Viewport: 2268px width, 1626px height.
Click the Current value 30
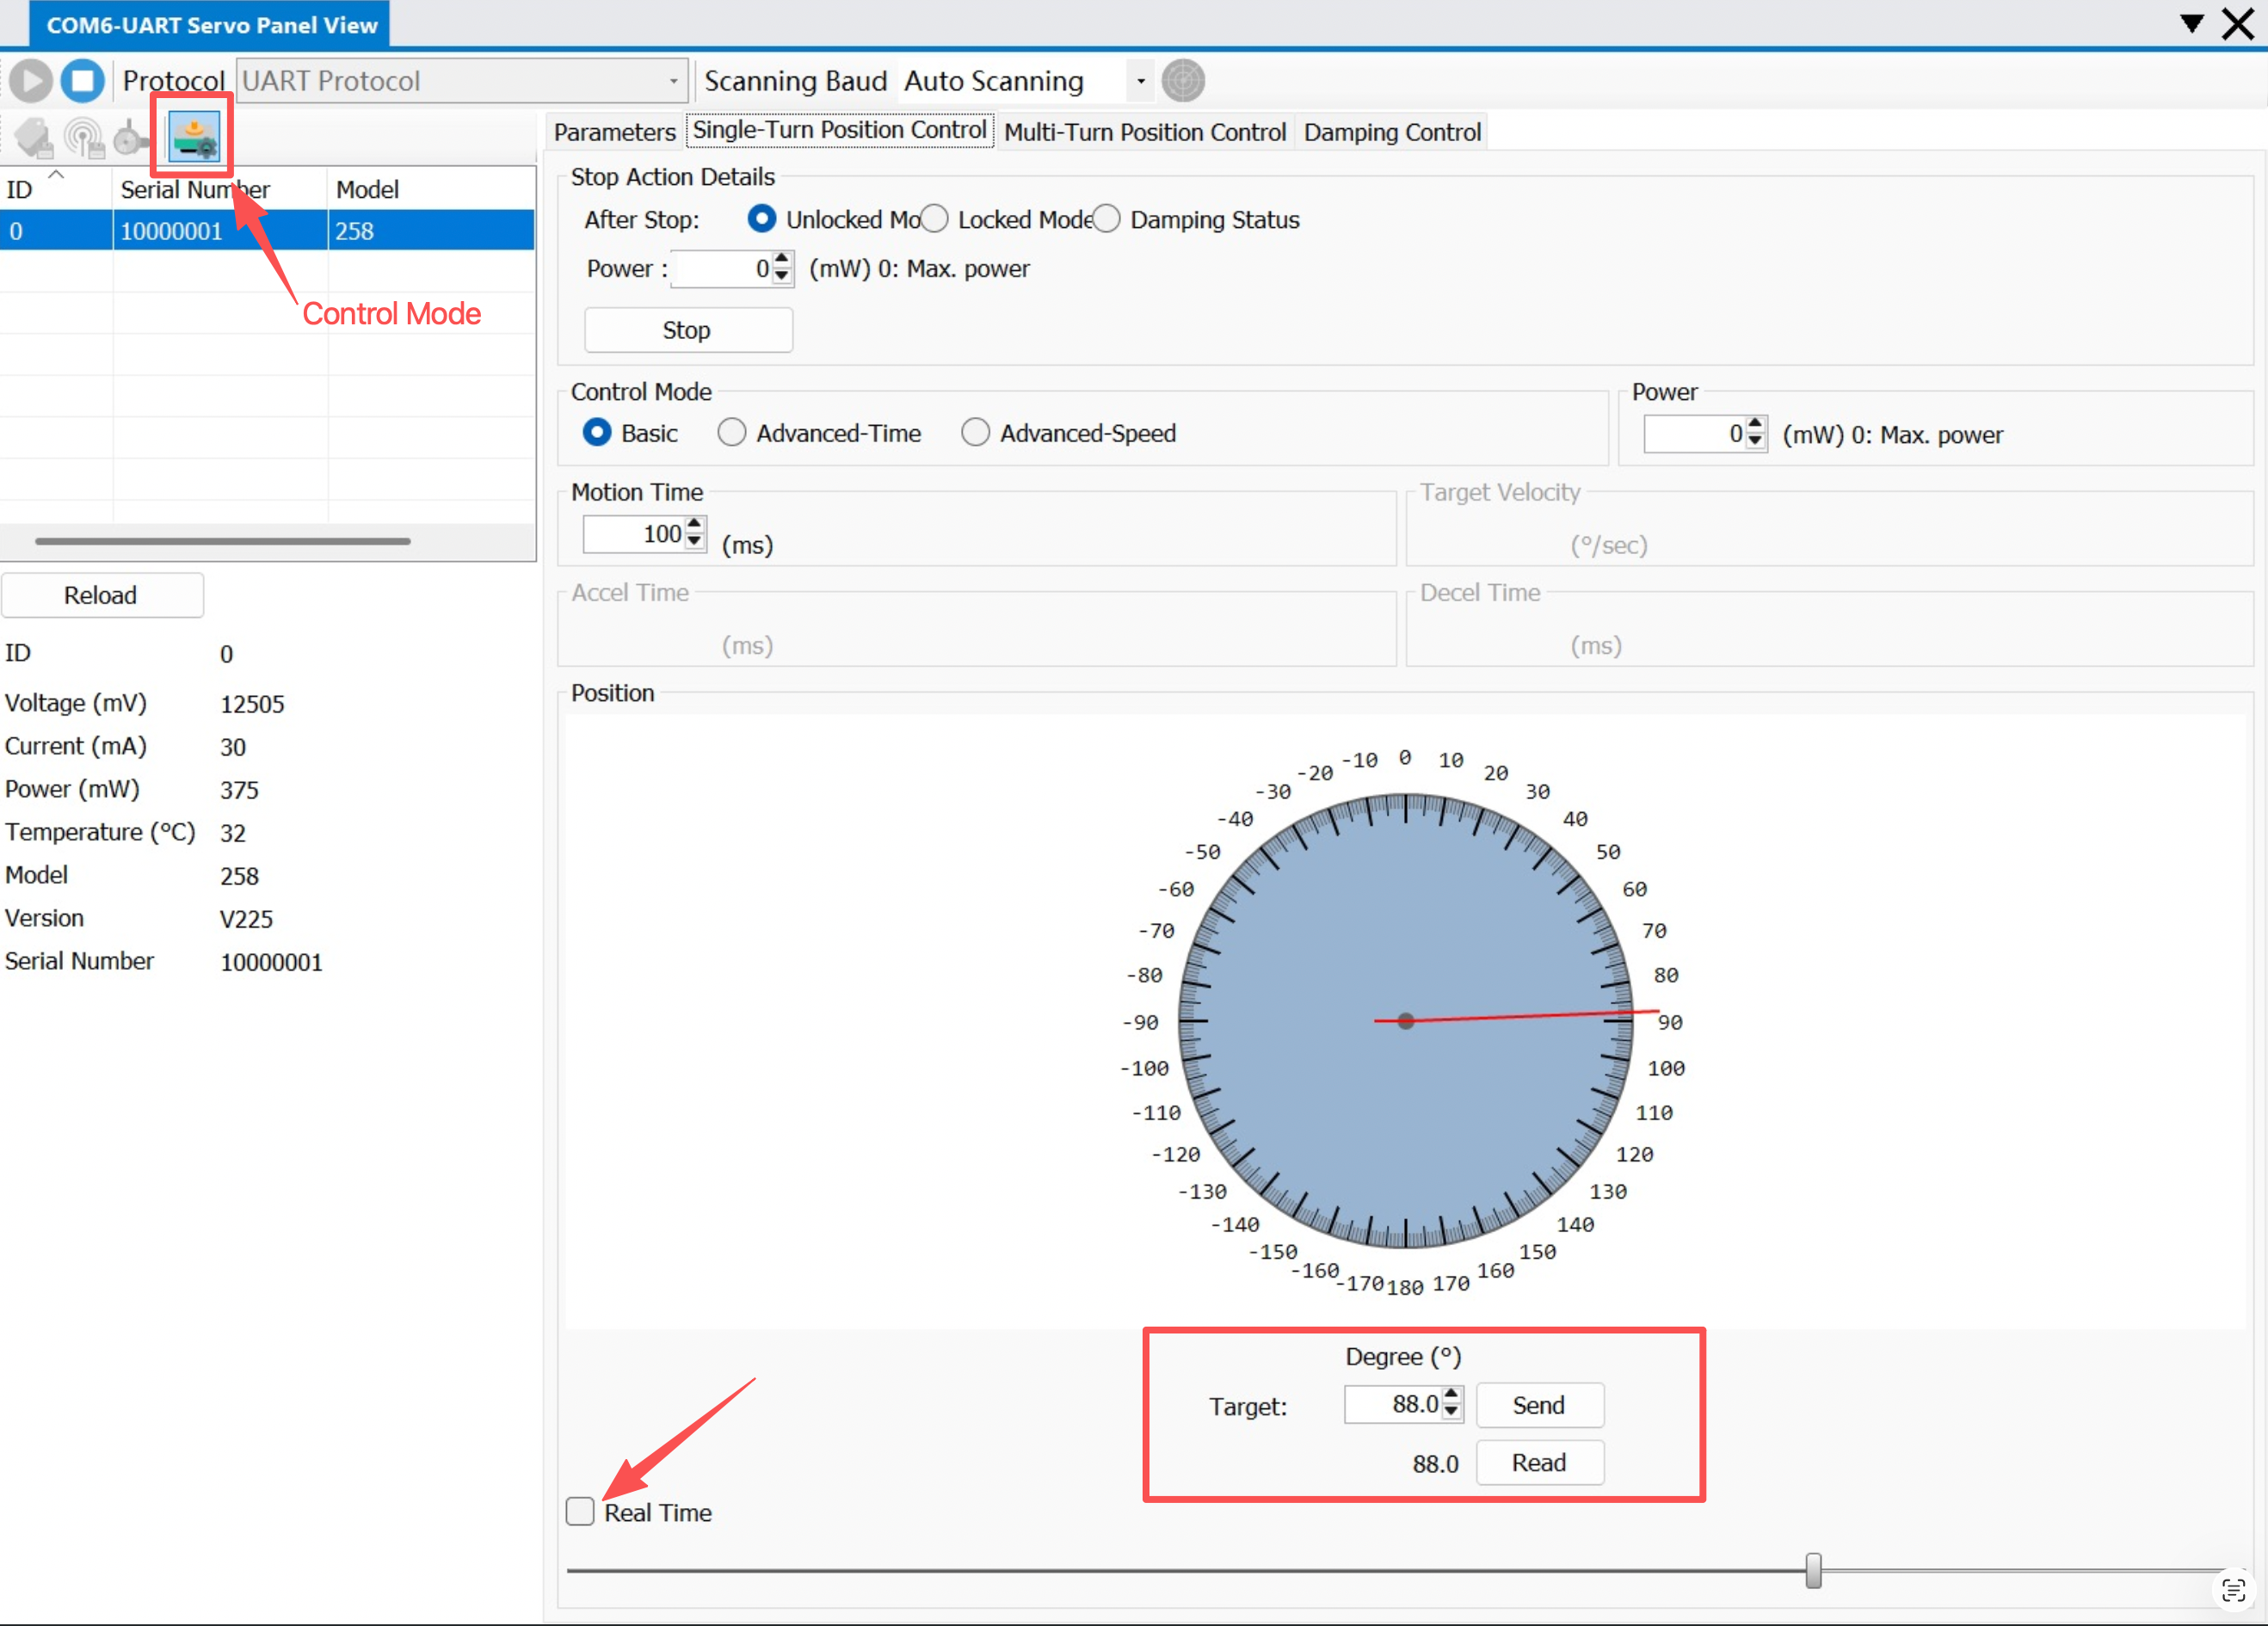coord(233,747)
